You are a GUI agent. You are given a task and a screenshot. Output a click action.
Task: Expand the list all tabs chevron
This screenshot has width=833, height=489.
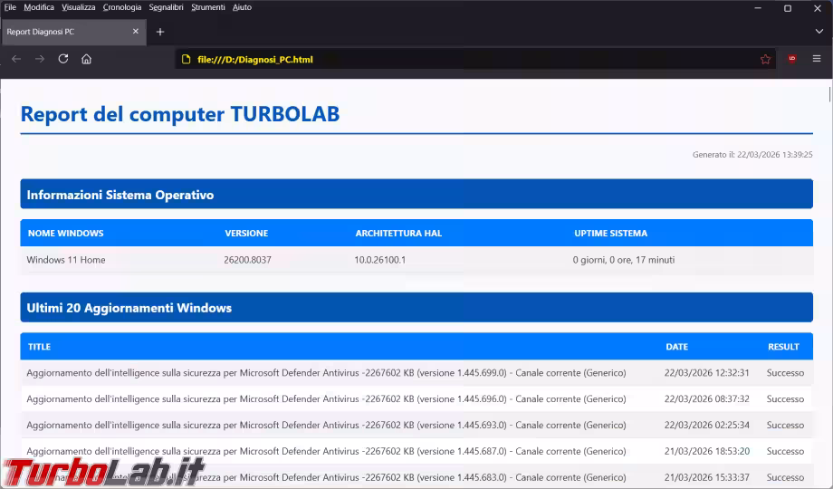(819, 32)
